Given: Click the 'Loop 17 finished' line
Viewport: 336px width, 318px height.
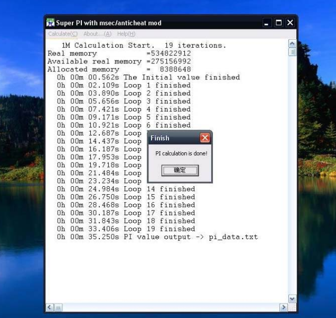Looking at the screenshot, I should 126,213.
